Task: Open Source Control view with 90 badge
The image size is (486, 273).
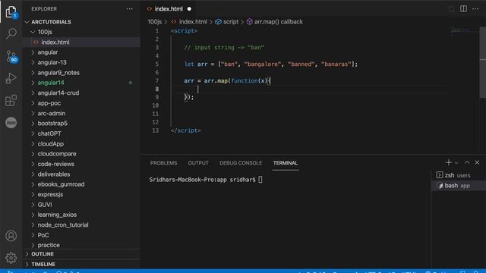Action: pyautogui.click(x=12, y=57)
